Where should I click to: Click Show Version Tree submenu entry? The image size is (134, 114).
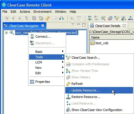pos(99,71)
